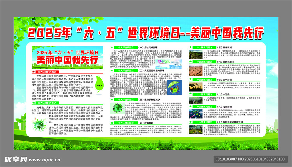292x167 pixels.
Task: Select the 世界环境日的意义 section header
Action: click(48, 102)
